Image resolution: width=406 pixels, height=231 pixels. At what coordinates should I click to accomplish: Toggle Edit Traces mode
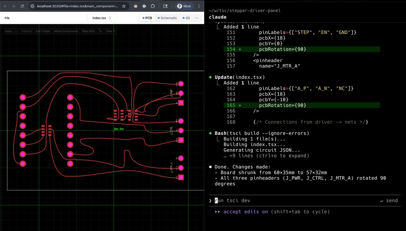[43, 31]
